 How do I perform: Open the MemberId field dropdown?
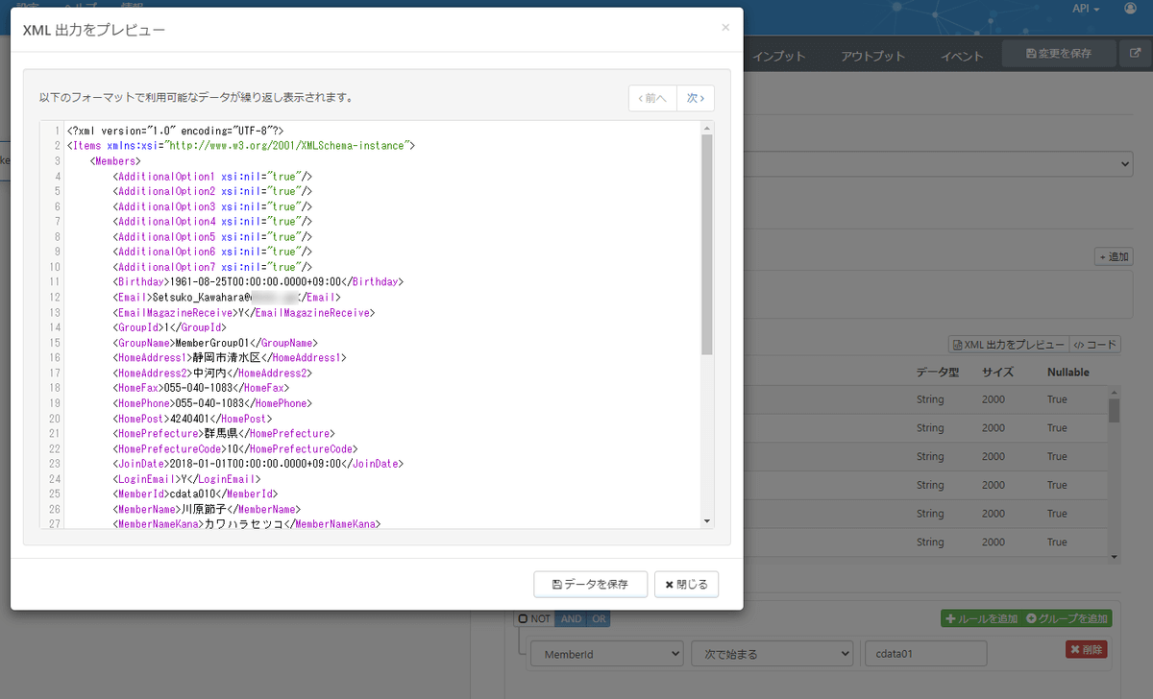coord(606,654)
